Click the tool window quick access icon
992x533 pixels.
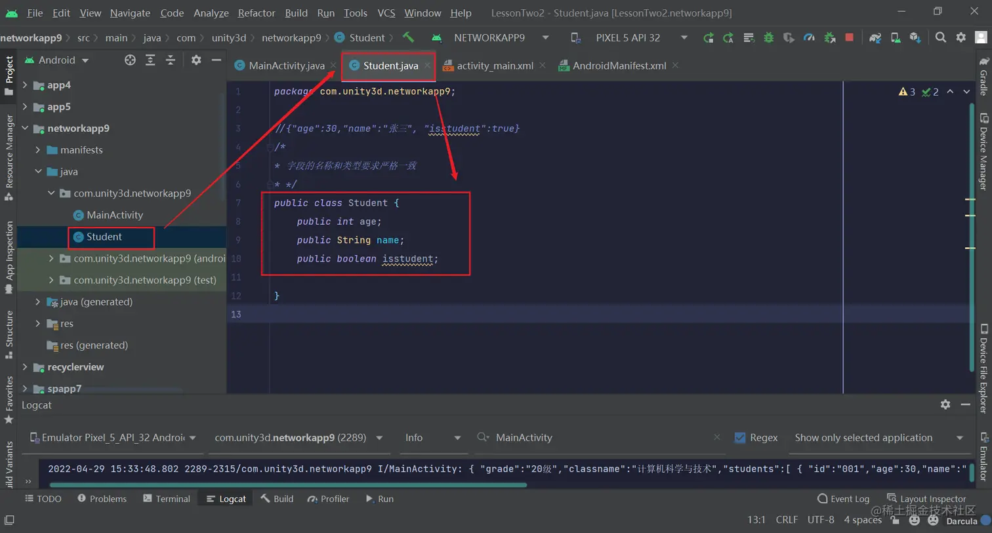(x=9, y=520)
